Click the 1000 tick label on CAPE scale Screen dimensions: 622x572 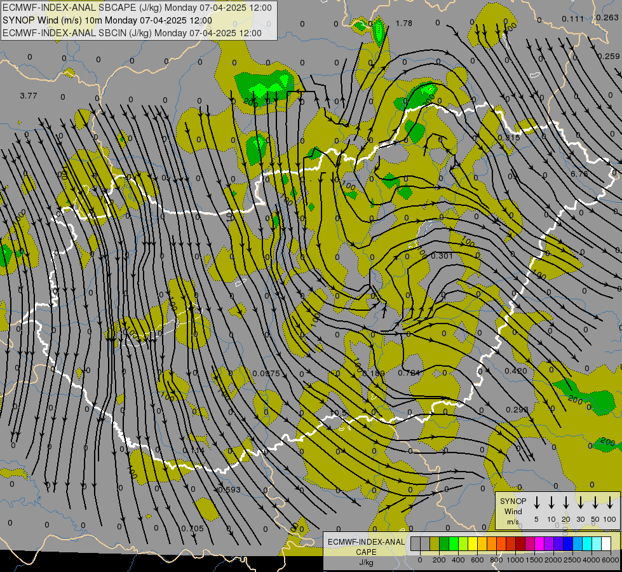[x=515, y=560]
